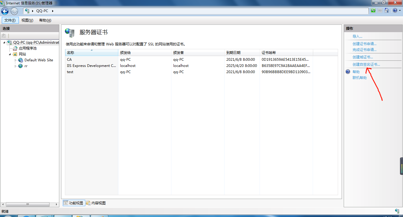Go back with the blue Back arrow
The width and height of the screenshot is (403, 217).
click(5, 11)
